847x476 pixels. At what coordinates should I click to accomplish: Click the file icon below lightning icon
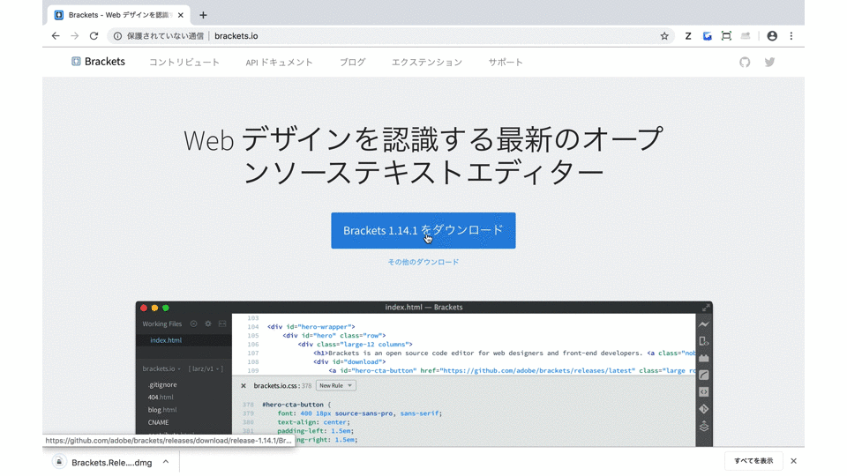704,341
